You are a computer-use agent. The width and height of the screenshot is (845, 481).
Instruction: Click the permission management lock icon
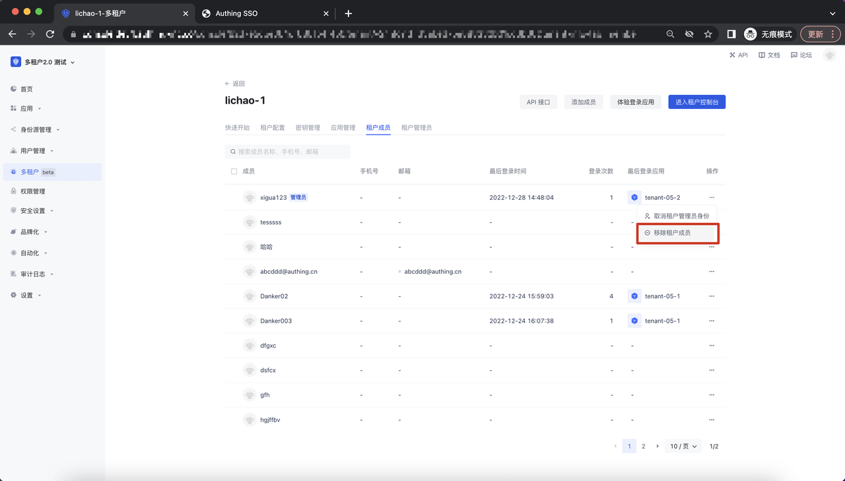click(x=14, y=191)
